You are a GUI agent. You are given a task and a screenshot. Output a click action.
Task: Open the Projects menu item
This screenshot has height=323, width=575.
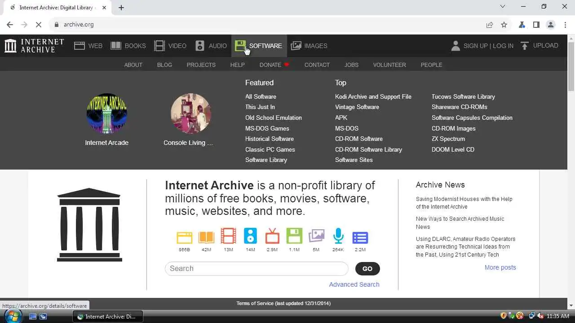[x=201, y=65]
